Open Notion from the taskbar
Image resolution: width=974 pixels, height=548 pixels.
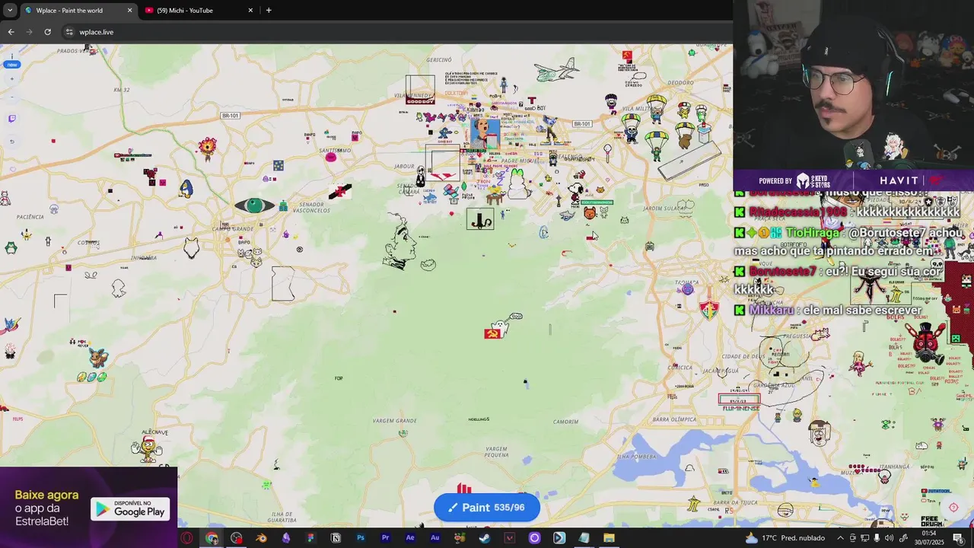pos(336,538)
